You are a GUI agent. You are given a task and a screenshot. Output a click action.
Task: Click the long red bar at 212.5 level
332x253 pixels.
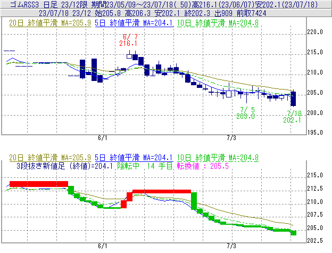click(161, 191)
